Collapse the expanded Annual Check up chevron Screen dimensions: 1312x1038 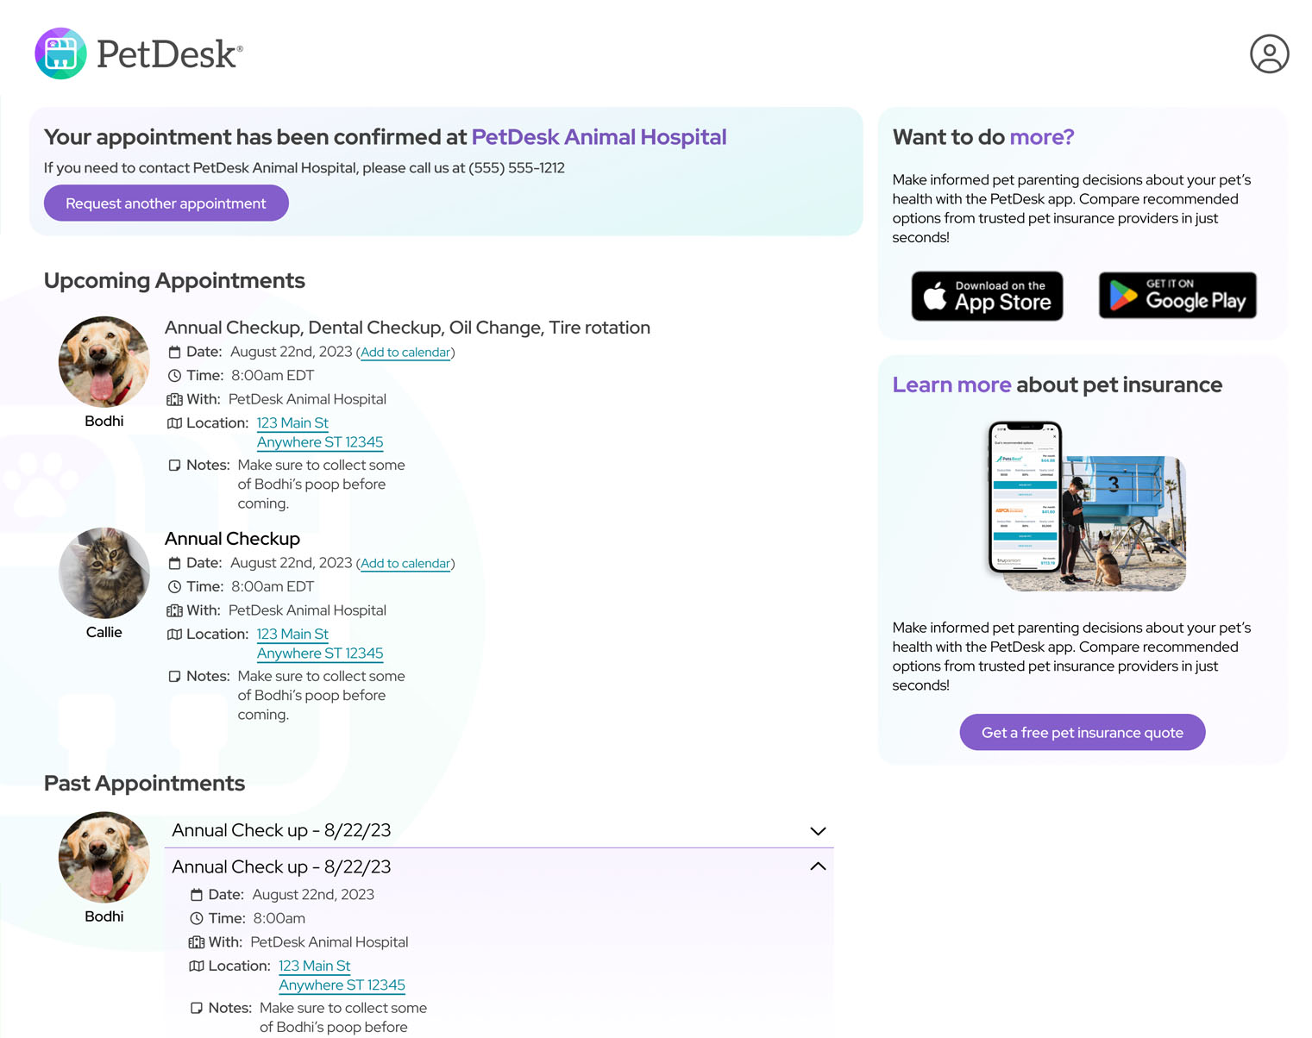pyautogui.click(x=818, y=866)
